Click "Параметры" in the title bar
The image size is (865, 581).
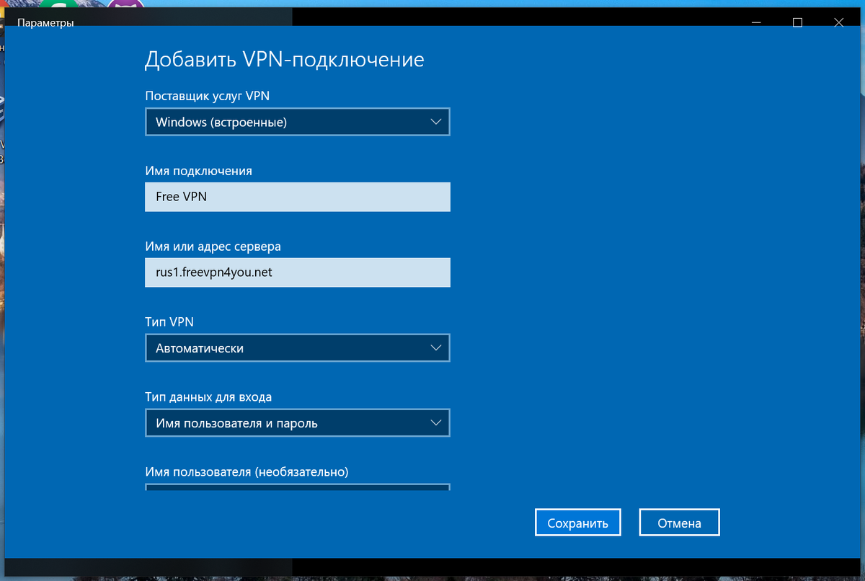[x=46, y=22]
